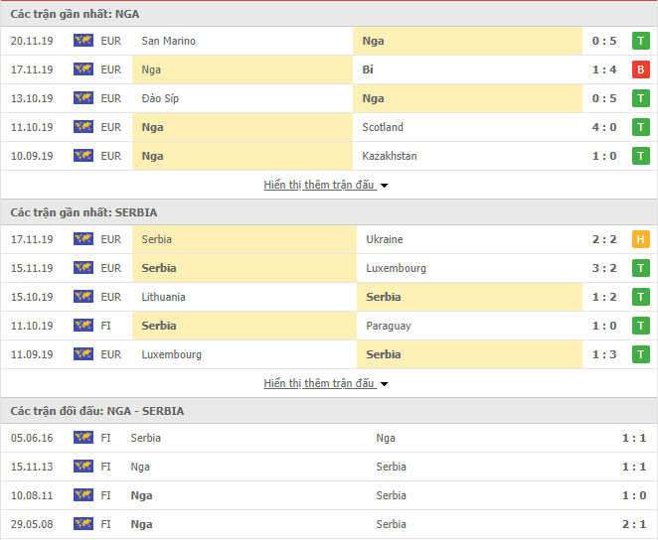Click the green T badge for Nga-Scotland match
The height and width of the screenshot is (540, 658).
(641, 127)
